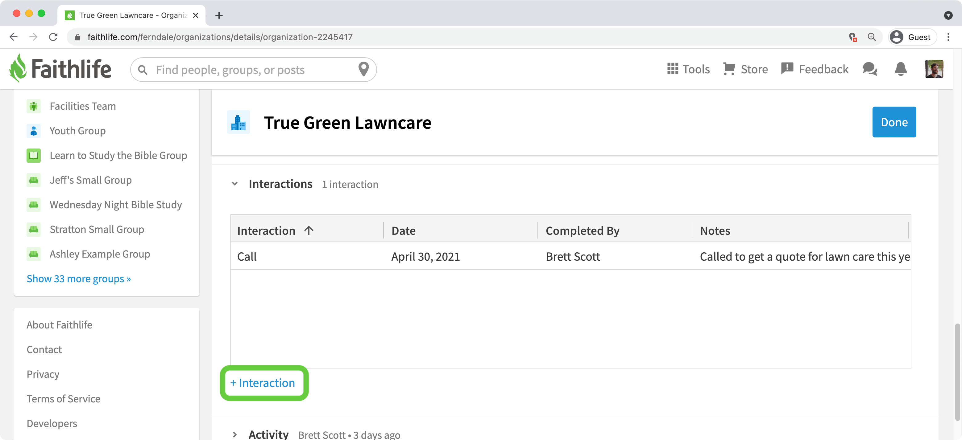
Task: Show 33 more groups
Action: (x=79, y=279)
